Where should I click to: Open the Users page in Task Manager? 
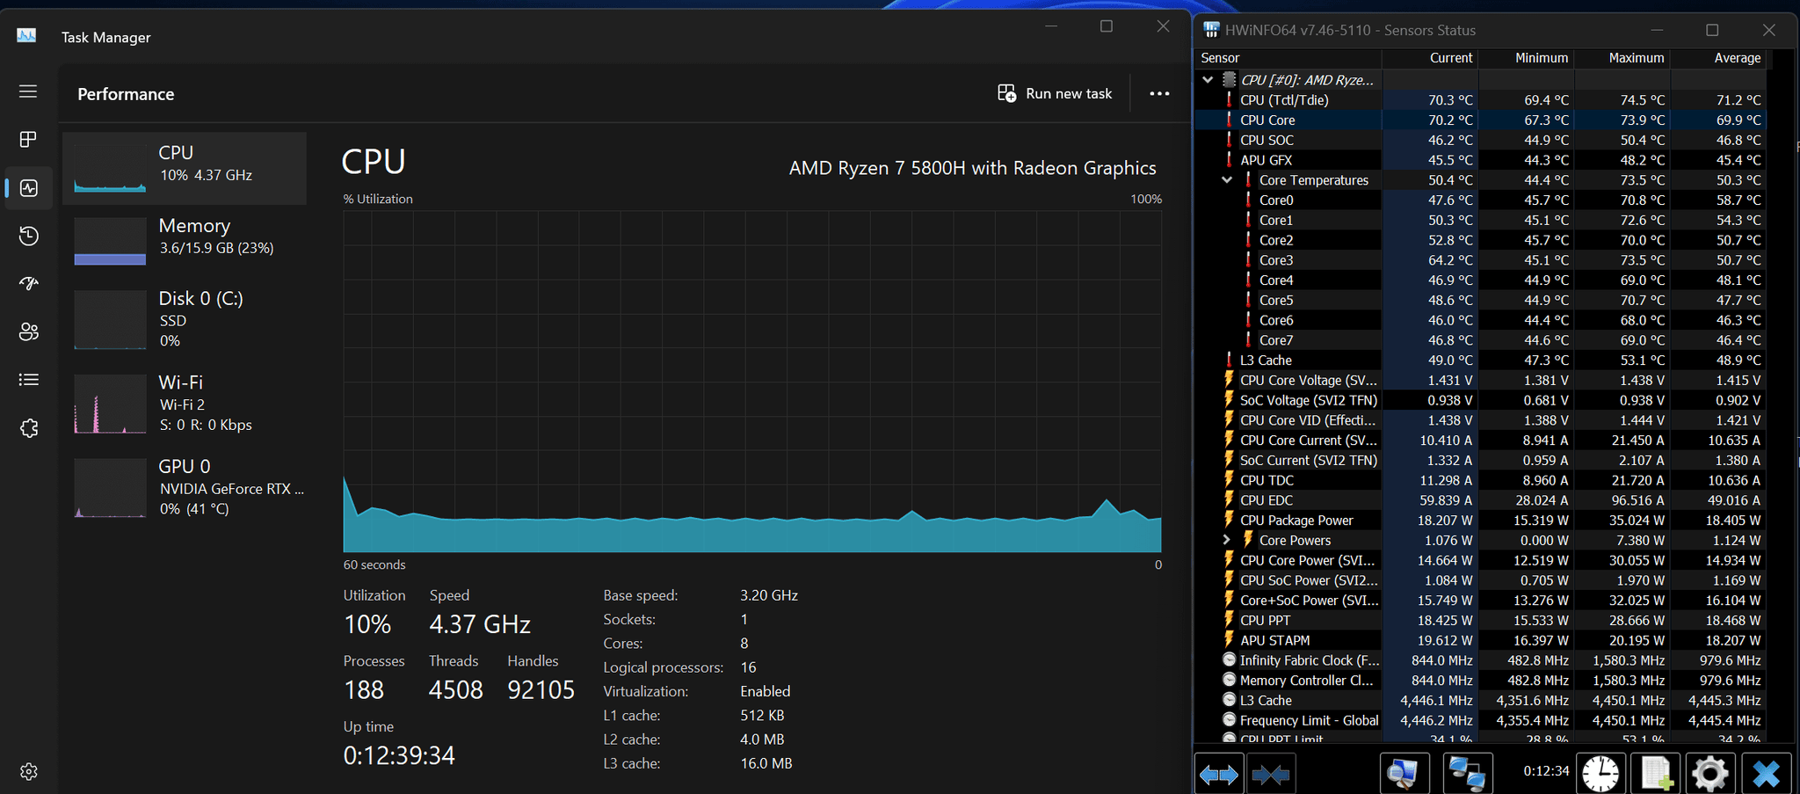(28, 331)
